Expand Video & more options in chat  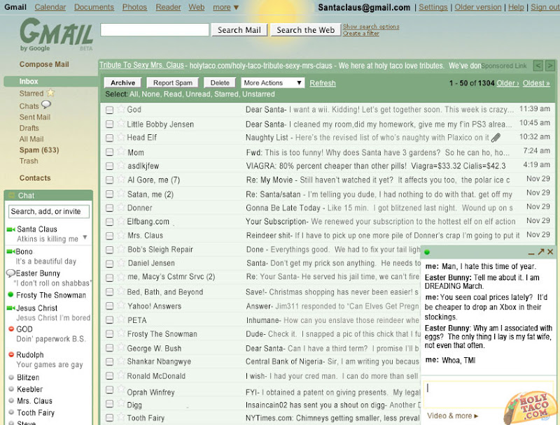coord(452,416)
